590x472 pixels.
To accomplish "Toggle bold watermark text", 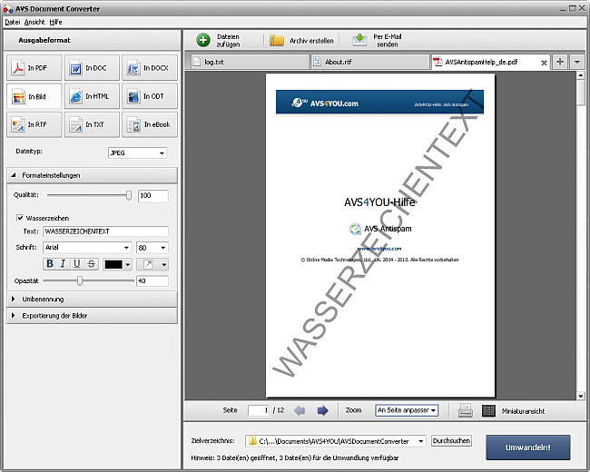I will point(50,264).
